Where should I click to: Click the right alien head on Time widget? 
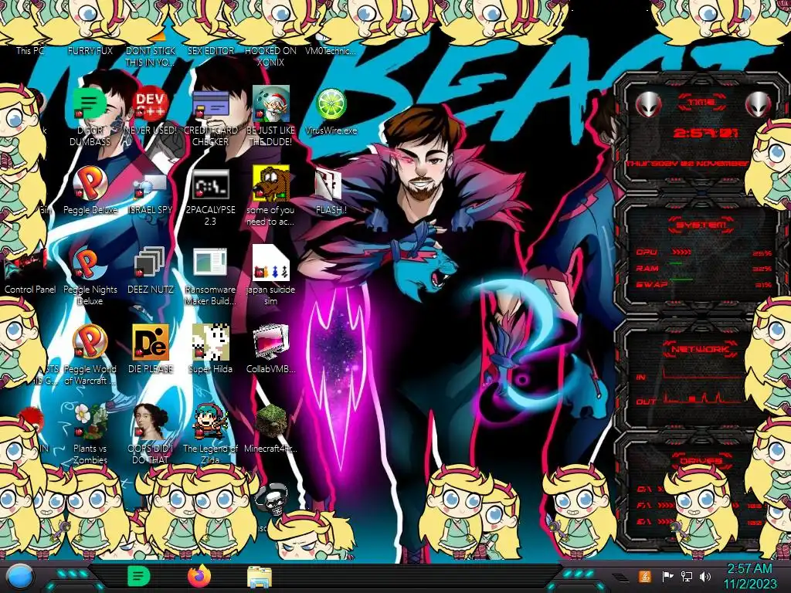759,104
